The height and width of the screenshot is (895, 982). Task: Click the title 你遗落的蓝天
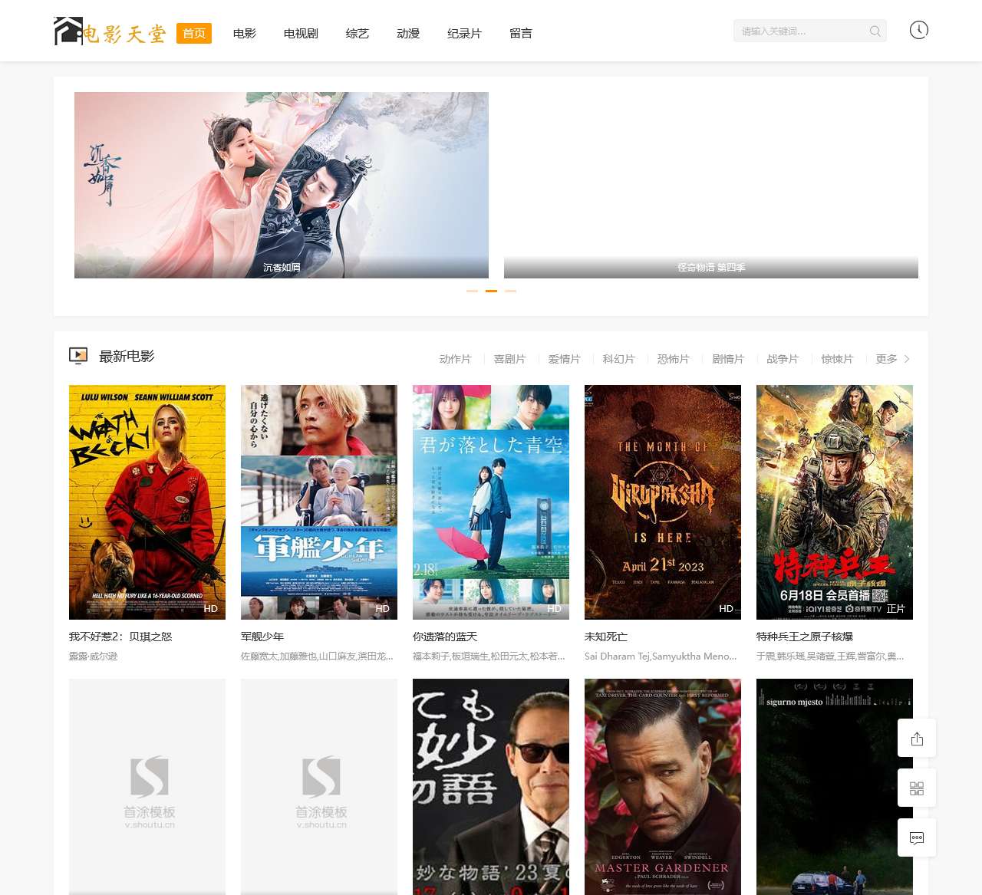pos(445,637)
